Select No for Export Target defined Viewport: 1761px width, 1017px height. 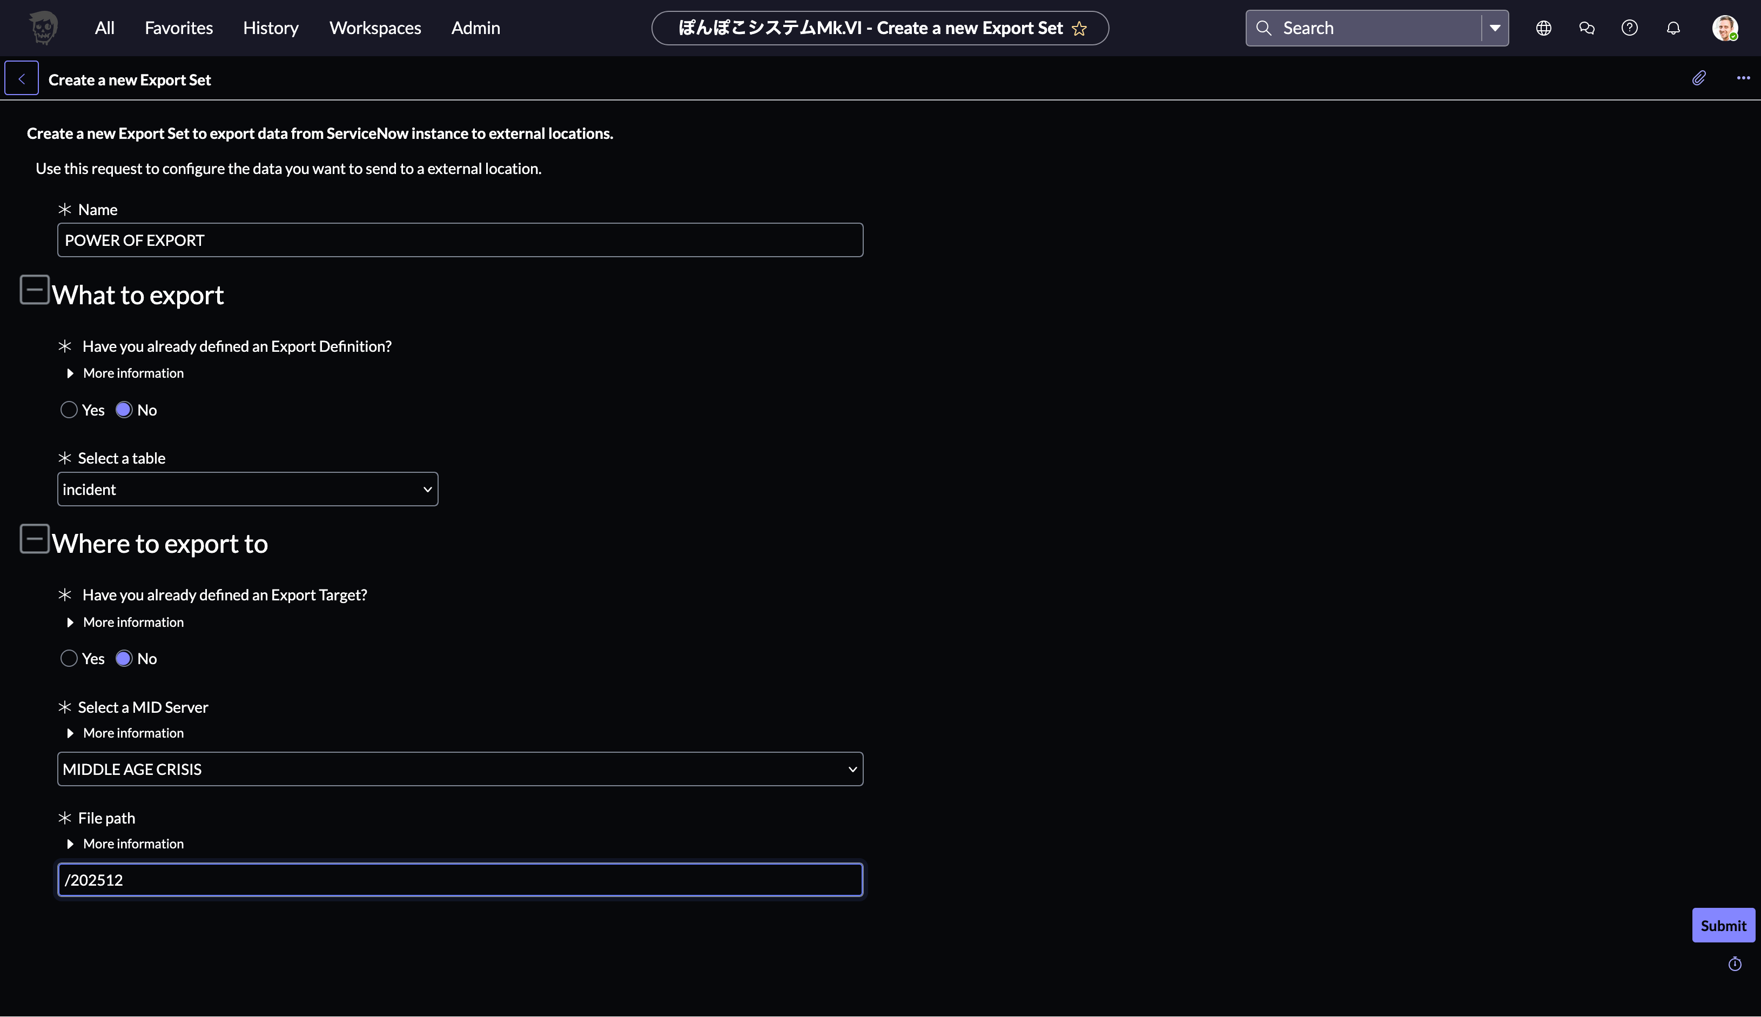coord(124,659)
